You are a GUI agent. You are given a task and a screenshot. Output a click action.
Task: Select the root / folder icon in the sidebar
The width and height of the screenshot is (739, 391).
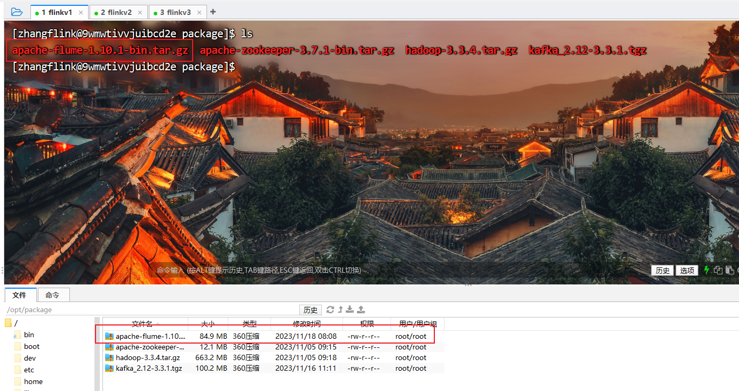(x=9, y=322)
